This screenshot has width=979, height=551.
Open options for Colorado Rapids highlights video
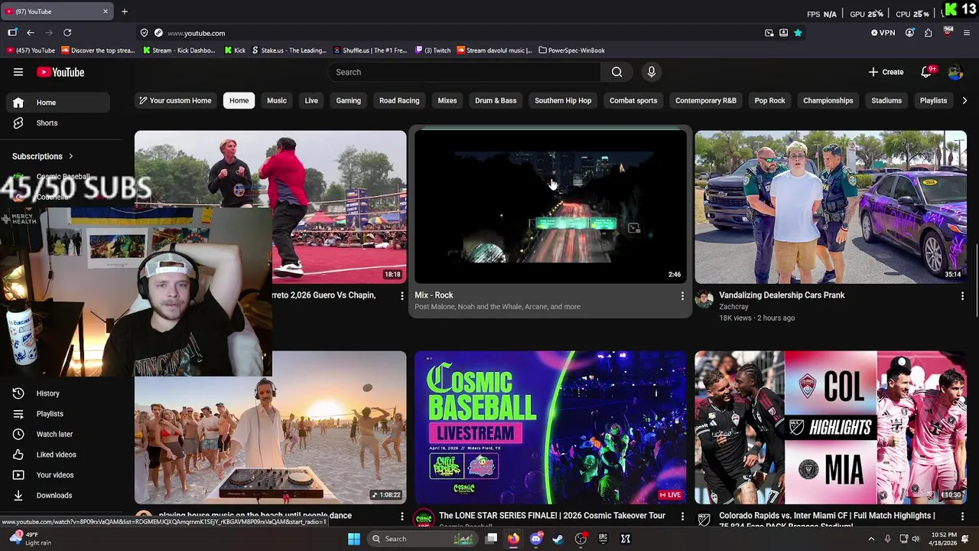coord(962,517)
